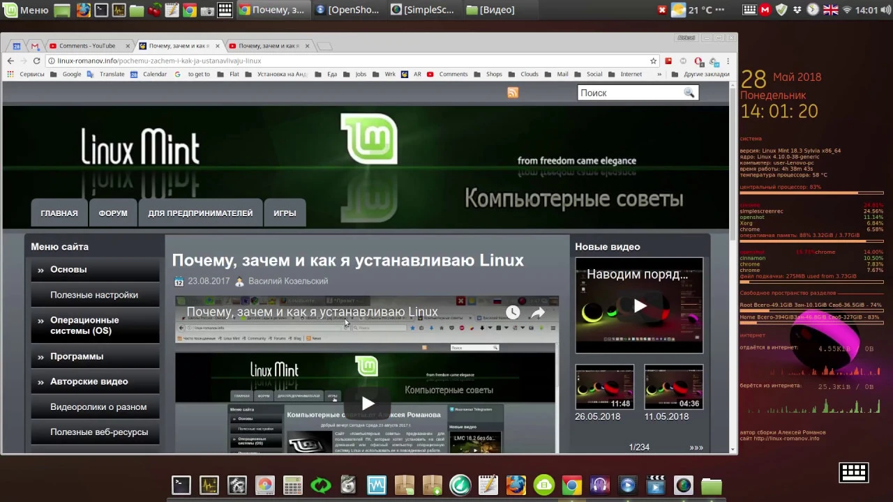Open the 04:36 video thumbnail

(x=673, y=387)
